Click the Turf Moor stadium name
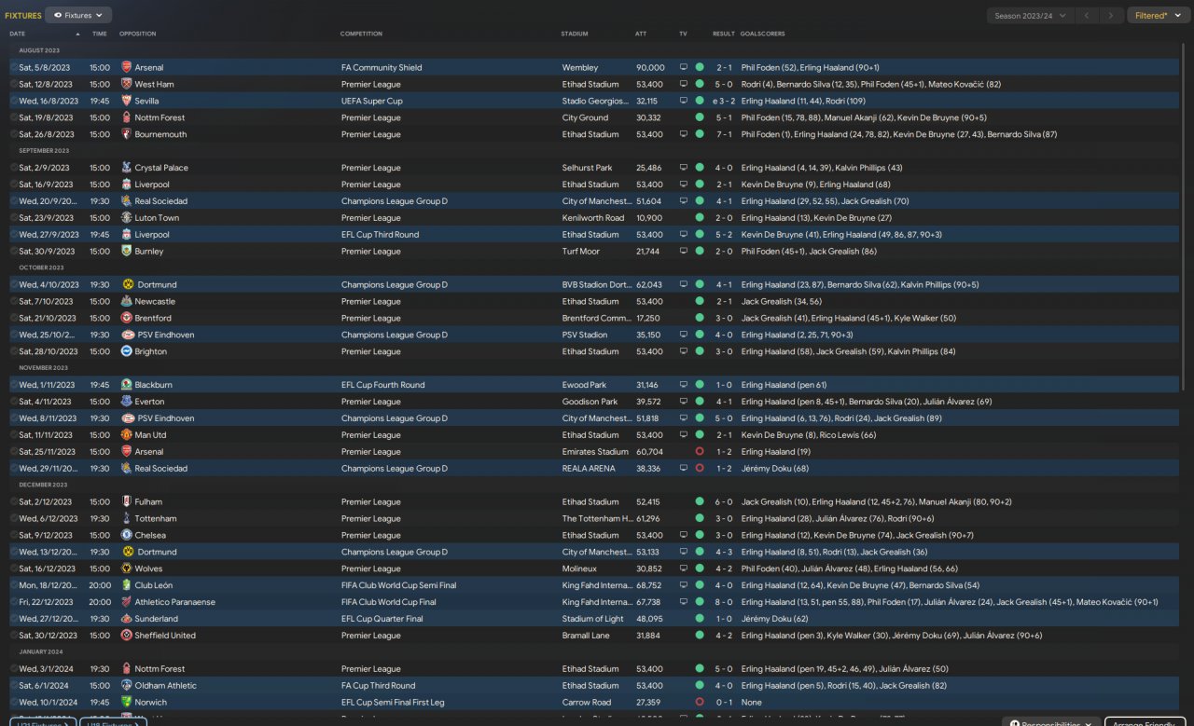The width and height of the screenshot is (1194, 726). [x=580, y=252]
